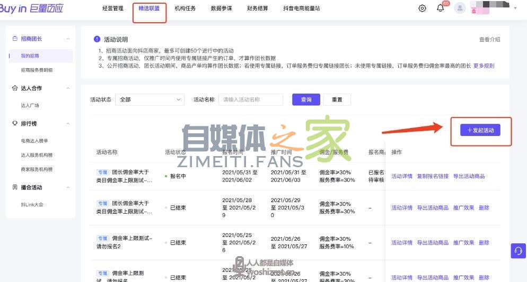Open the notification bell icon
The image size is (527, 282).
[x=440, y=8]
